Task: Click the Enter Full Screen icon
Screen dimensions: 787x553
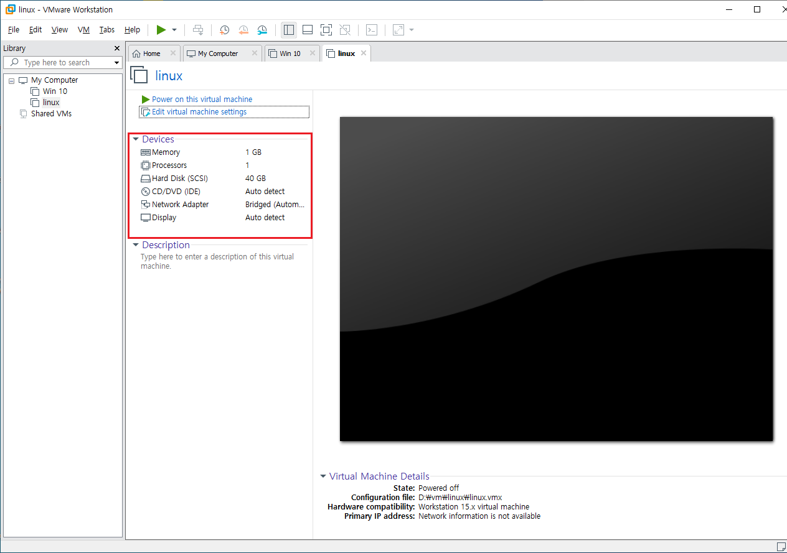Action: coord(326,30)
